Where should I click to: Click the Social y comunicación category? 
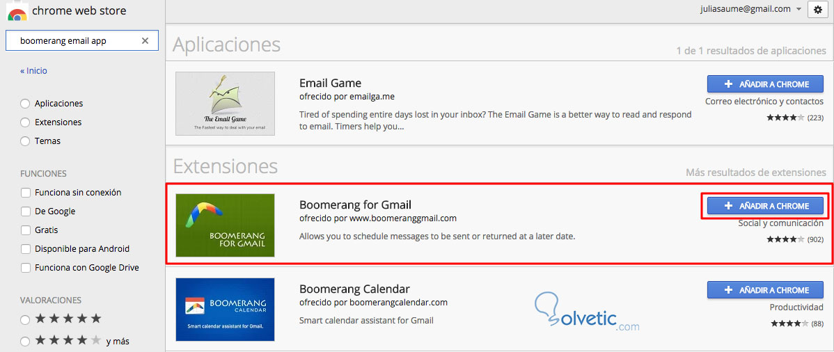tap(781, 223)
